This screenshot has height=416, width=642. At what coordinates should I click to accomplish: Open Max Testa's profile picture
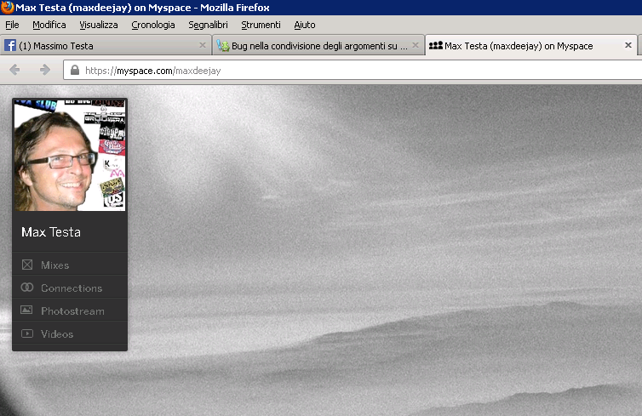pos(70,156)
